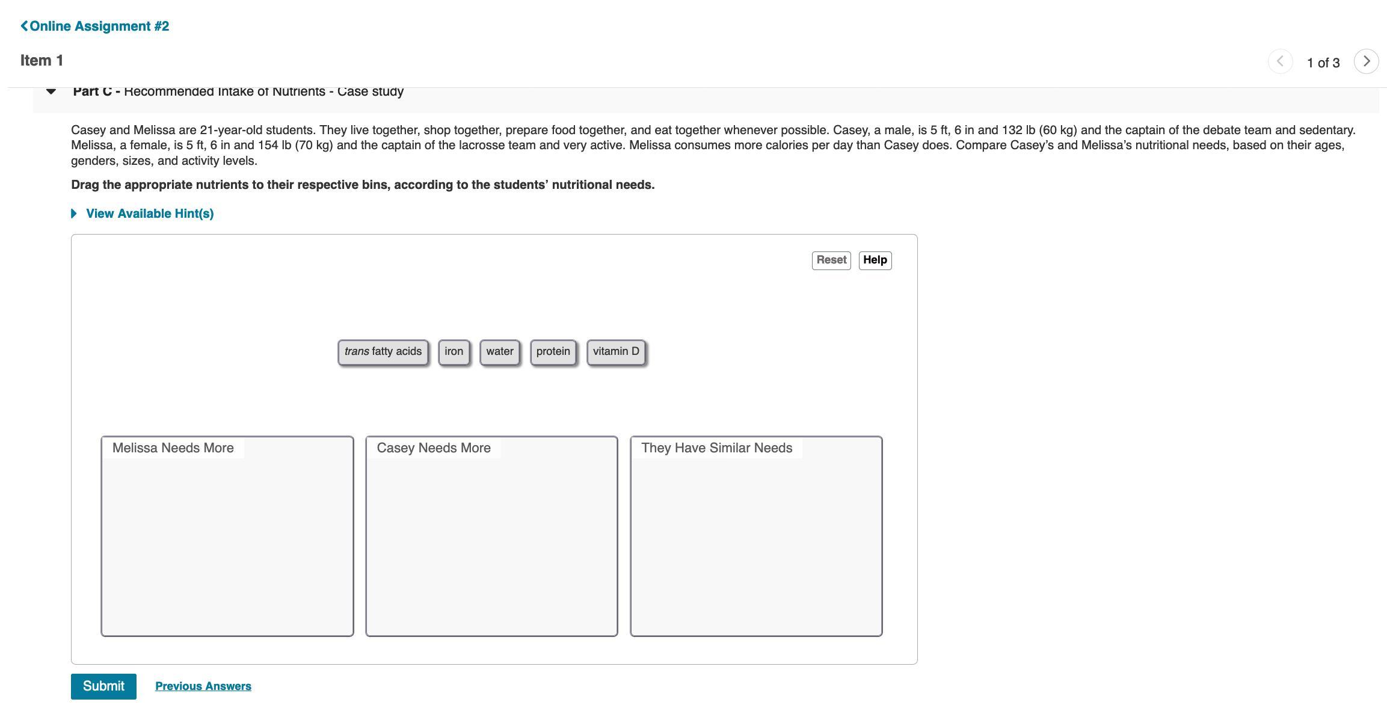Select the trans fatty acids tile
Image resolution: width=1387 pixels, height=711 pixels.
(383, 352)
